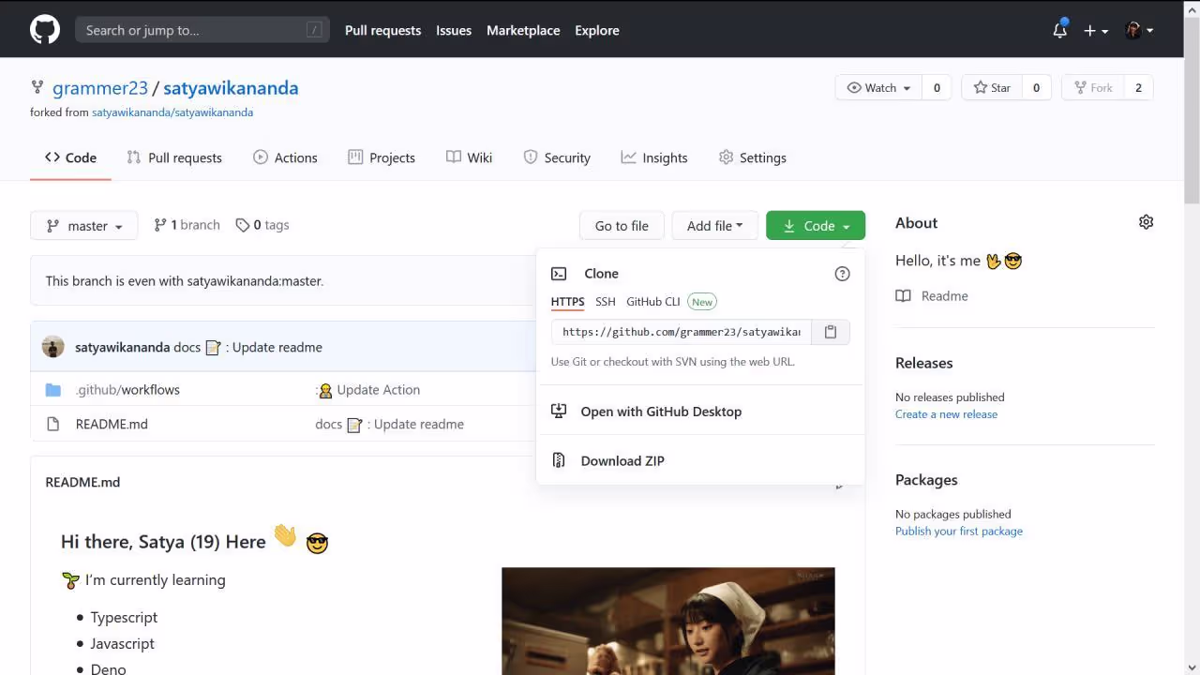
Task: Click the Watch count showing 0
Action: (x=937, y=88)
